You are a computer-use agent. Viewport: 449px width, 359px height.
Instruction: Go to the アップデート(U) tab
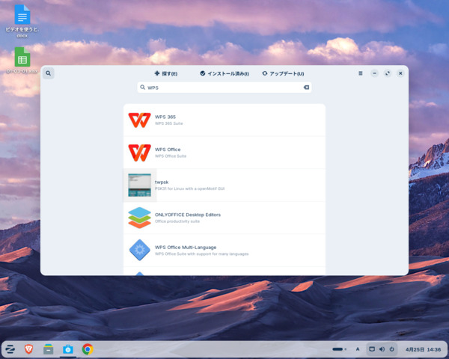click(x=283, y=73)
